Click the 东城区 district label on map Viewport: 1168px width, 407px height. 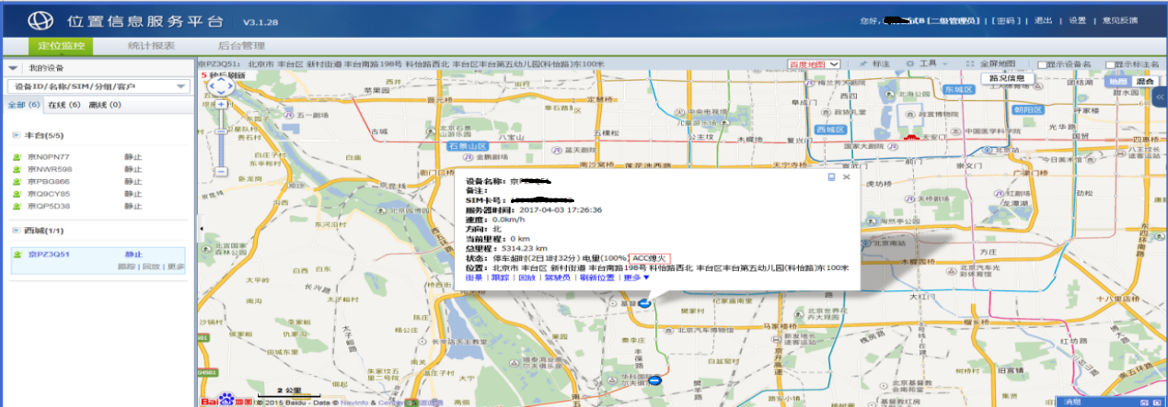click(x=957, y=90)
